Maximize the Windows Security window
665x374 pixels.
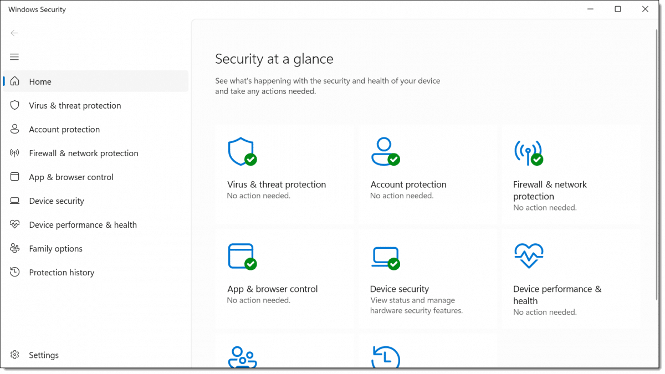618,9
